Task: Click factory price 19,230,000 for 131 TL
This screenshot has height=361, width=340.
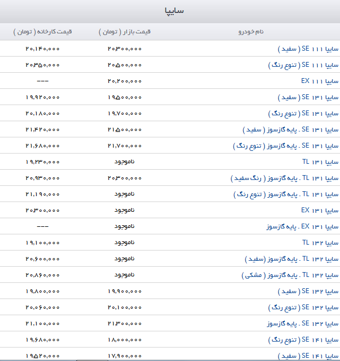Action: [43, 162]
